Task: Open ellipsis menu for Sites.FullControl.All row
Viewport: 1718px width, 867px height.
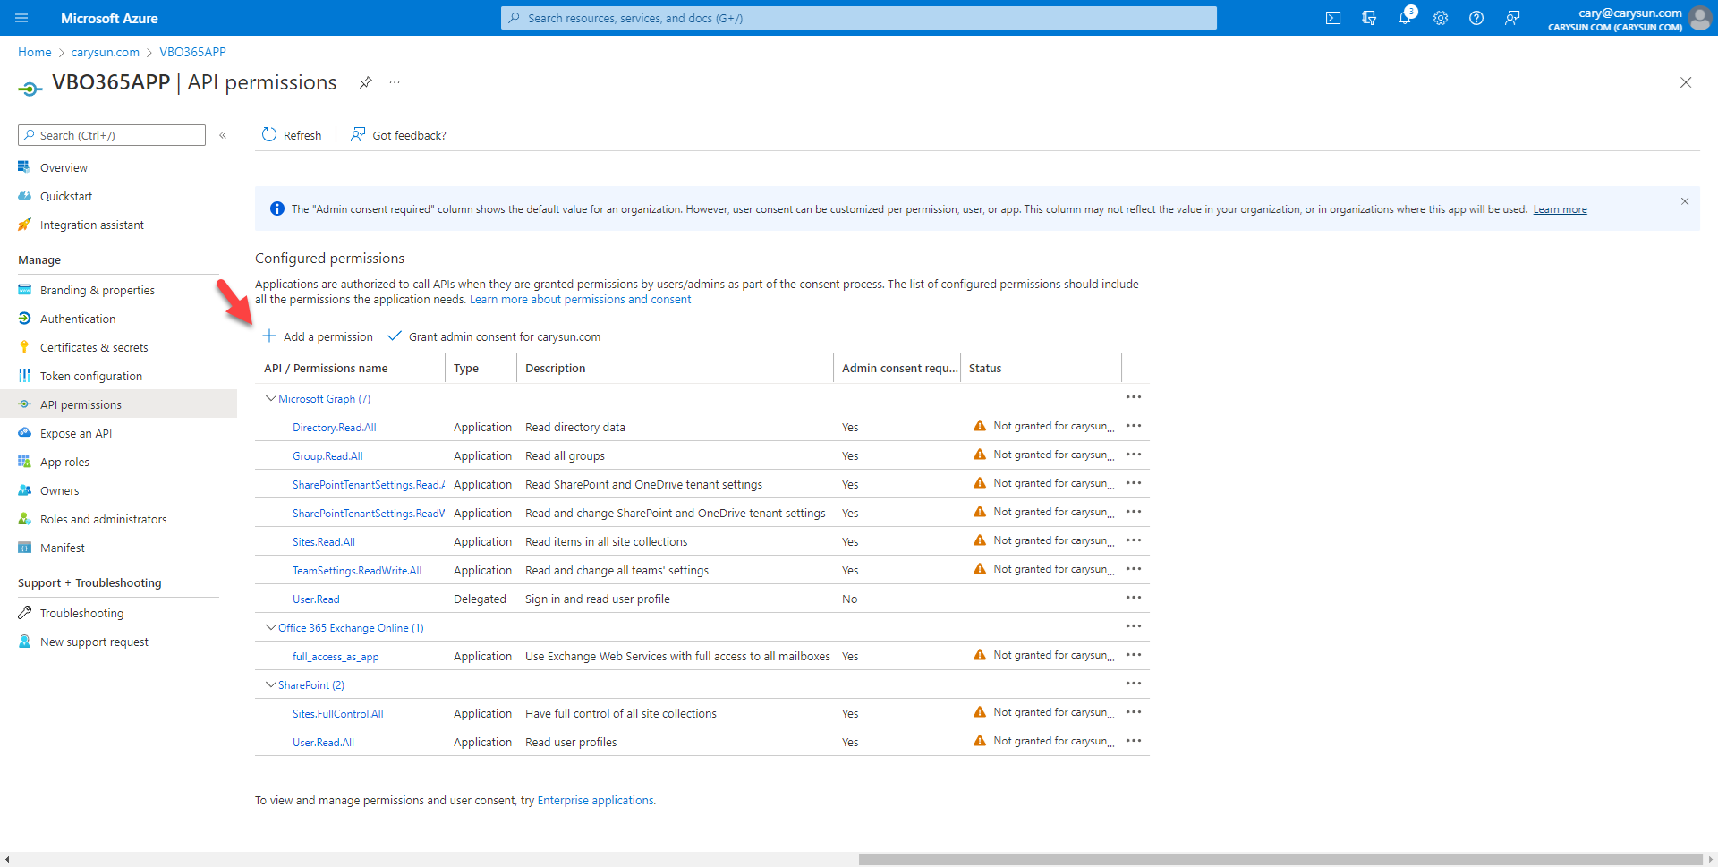Action: click(1134, 712)
